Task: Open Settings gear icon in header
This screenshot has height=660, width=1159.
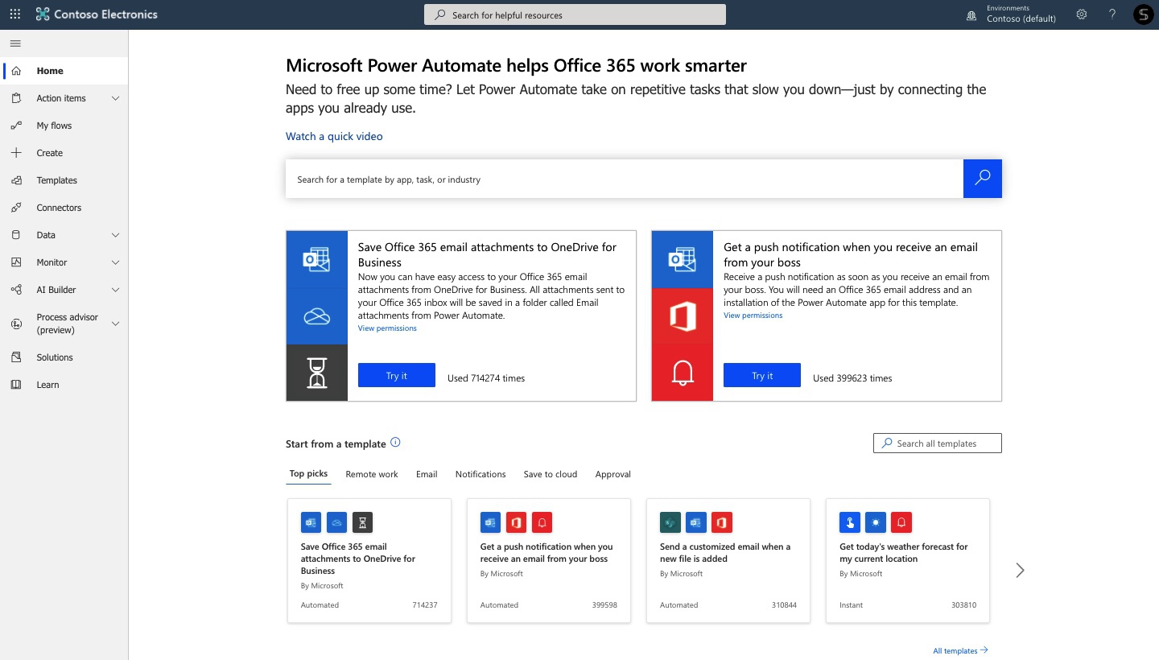Action: coord(1082,14)
